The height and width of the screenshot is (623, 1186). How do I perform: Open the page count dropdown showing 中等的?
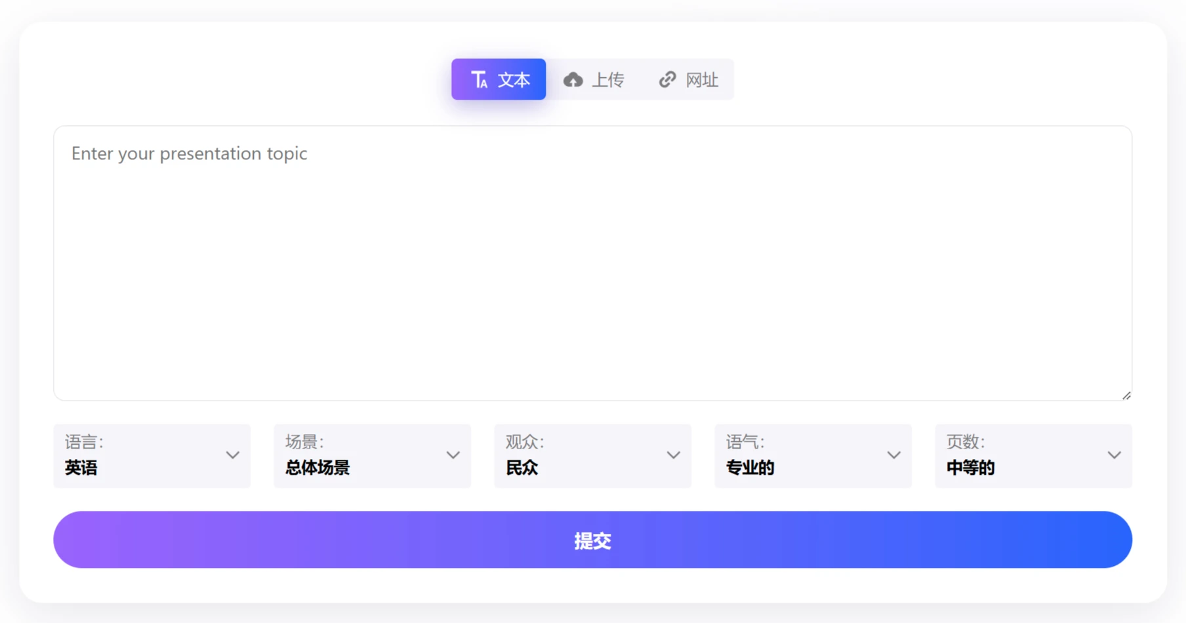[1033, 455]
